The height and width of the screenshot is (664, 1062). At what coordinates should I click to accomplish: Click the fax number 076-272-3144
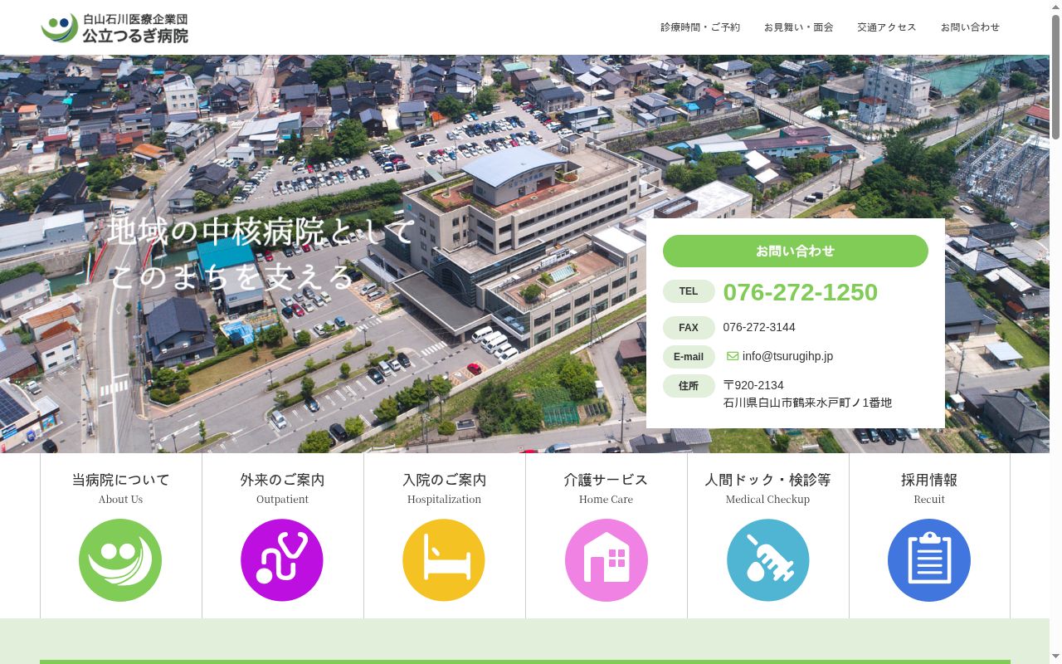(759, 327)
